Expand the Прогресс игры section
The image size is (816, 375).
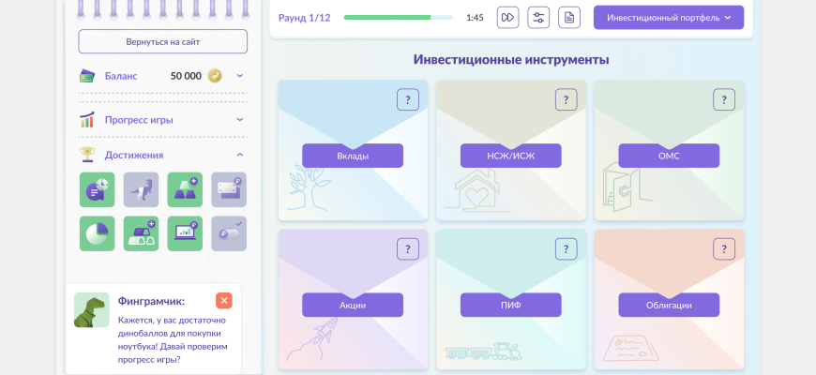[x=239, y=120]
